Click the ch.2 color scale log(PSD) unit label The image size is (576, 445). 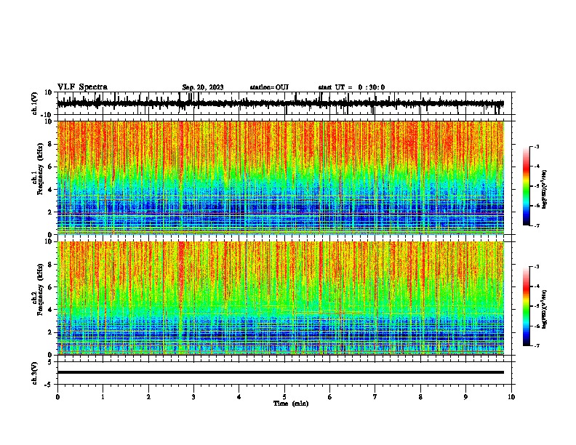(545, 310)
